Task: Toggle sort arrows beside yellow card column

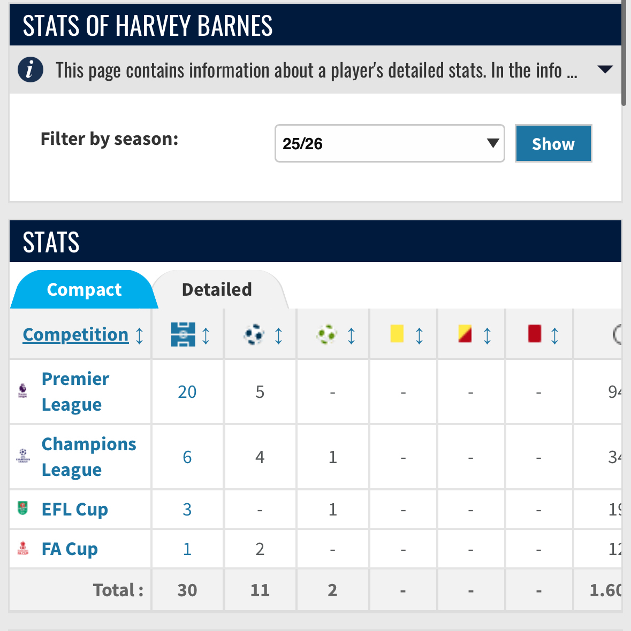Action: click(x=420, y=335)
